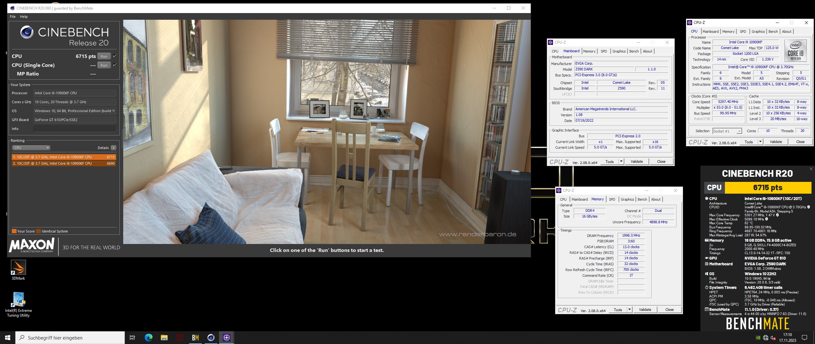The width and height of the screenshot is (815, 344).
Task: Switch to Bench tab in CPU-Z Memory window
Action: tap(642, 199)
